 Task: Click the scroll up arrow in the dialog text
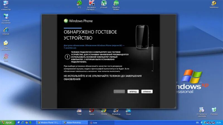(152, 45)
